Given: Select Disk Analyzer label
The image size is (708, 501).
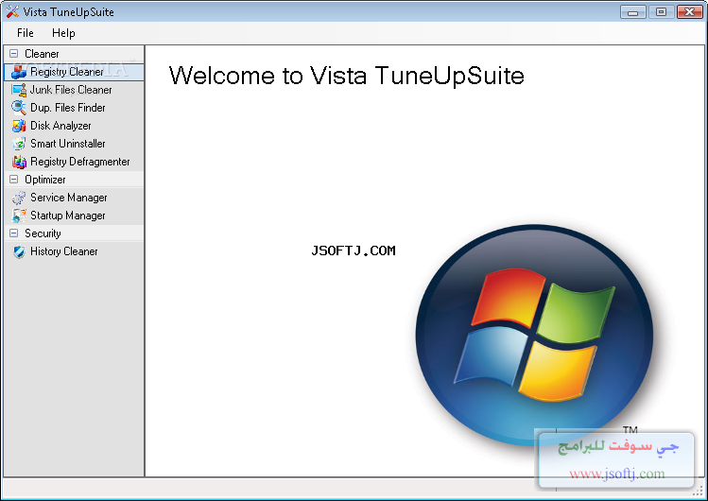Looking at the screenshot, I should [x=60, y=126].
